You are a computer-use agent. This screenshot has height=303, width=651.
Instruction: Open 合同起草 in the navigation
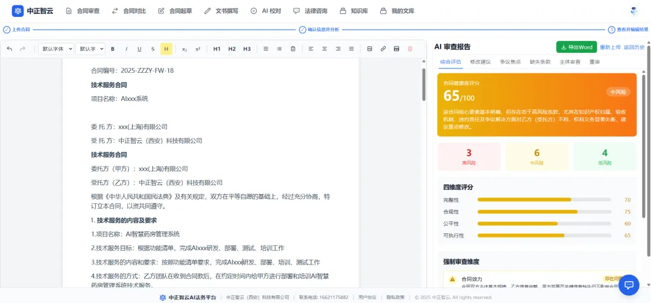tap(175, 11)
